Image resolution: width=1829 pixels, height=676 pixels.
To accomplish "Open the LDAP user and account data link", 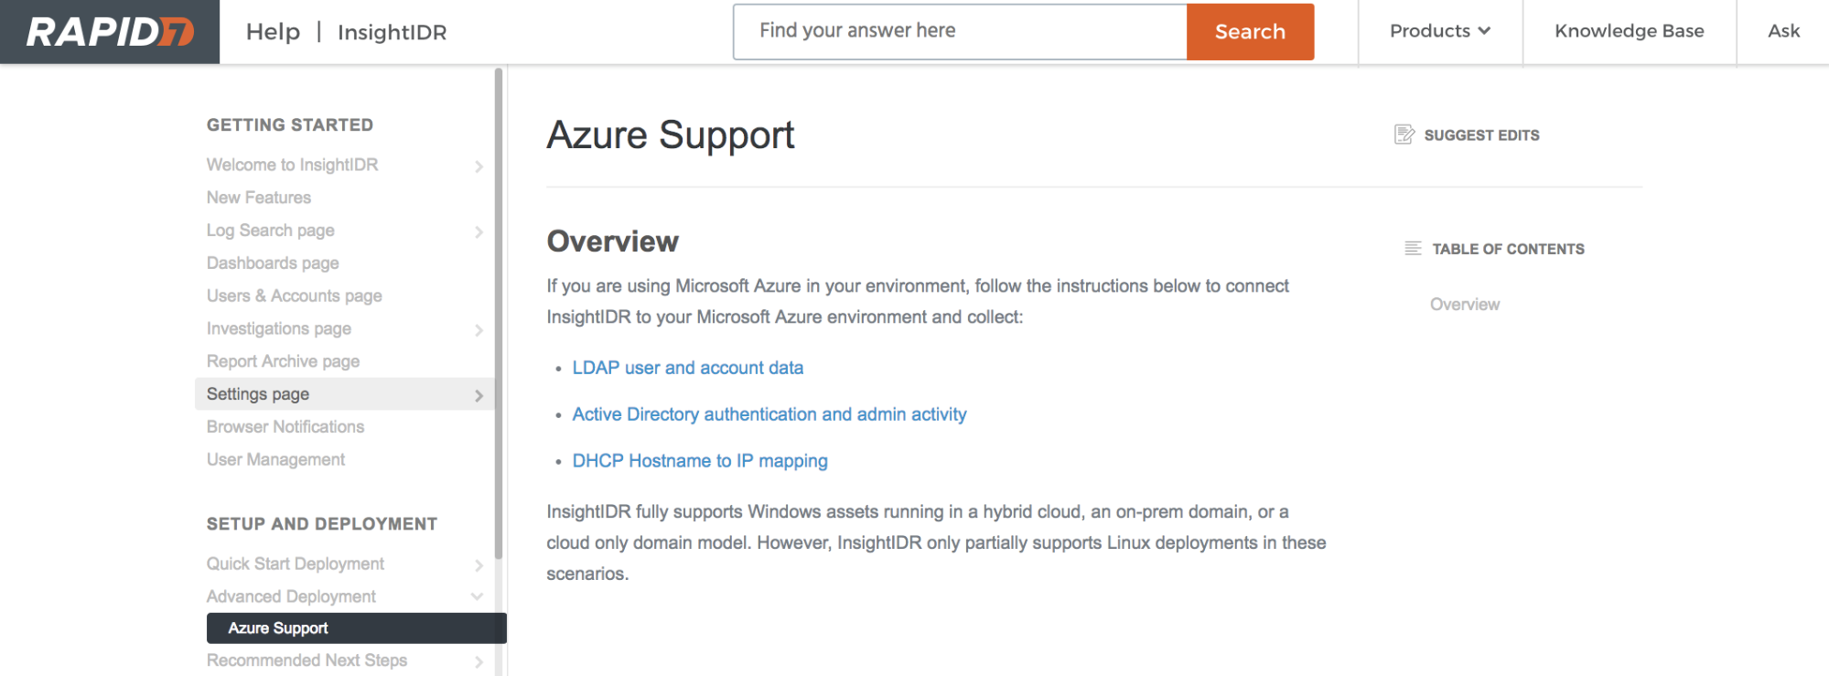I will click(687, 368).
